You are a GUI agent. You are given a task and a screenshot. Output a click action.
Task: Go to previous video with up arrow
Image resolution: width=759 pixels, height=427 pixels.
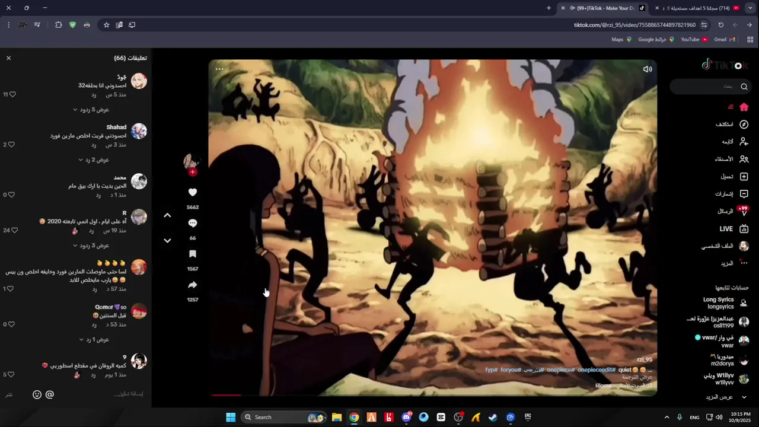(167, 215)
